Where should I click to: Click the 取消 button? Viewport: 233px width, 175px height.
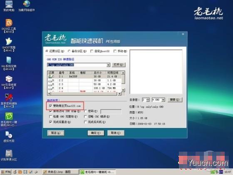coord(116,133)
